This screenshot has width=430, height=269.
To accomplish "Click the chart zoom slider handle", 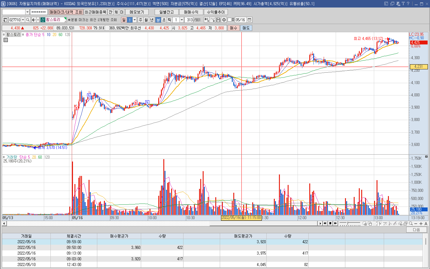I will pyautogui.click(x=347, y=223).
